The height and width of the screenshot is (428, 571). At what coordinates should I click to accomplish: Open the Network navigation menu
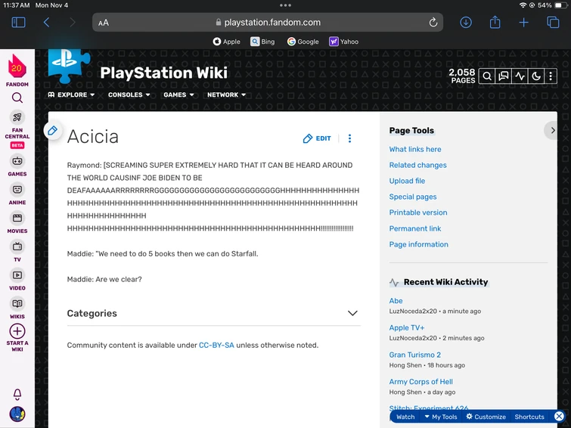[x=227, y=95]
